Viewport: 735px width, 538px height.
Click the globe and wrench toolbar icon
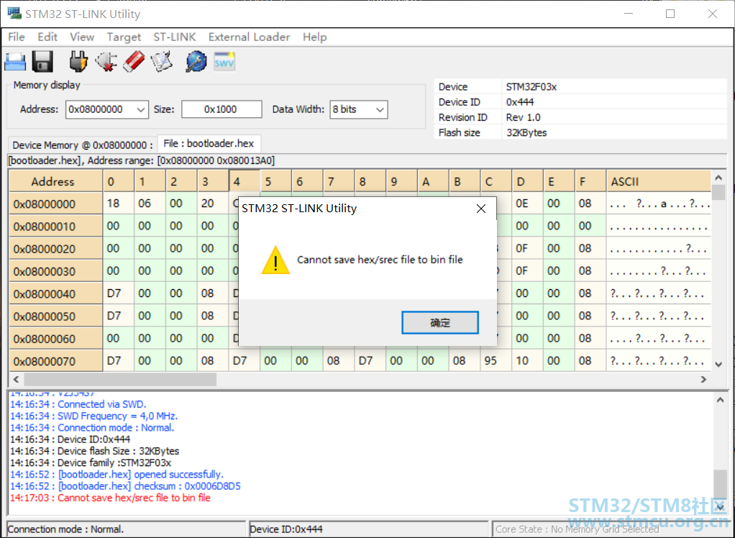(196, 62)
